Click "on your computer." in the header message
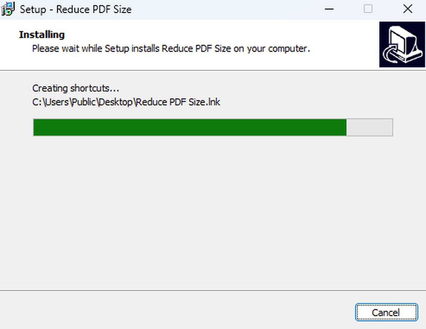426x329 pixels. pos(272,49)
